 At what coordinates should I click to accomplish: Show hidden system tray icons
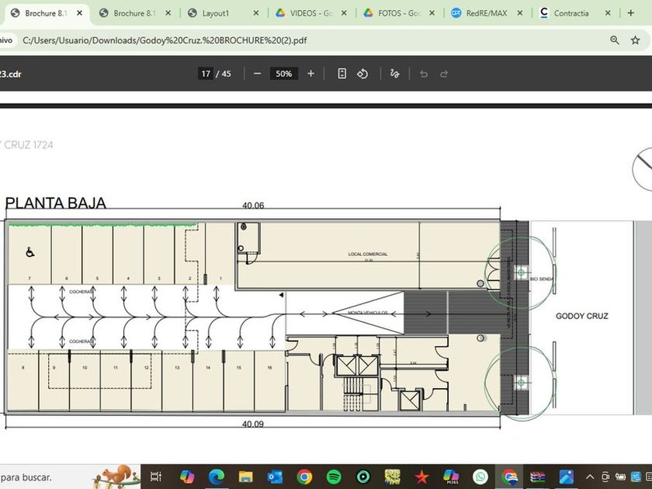click(590, 477)
